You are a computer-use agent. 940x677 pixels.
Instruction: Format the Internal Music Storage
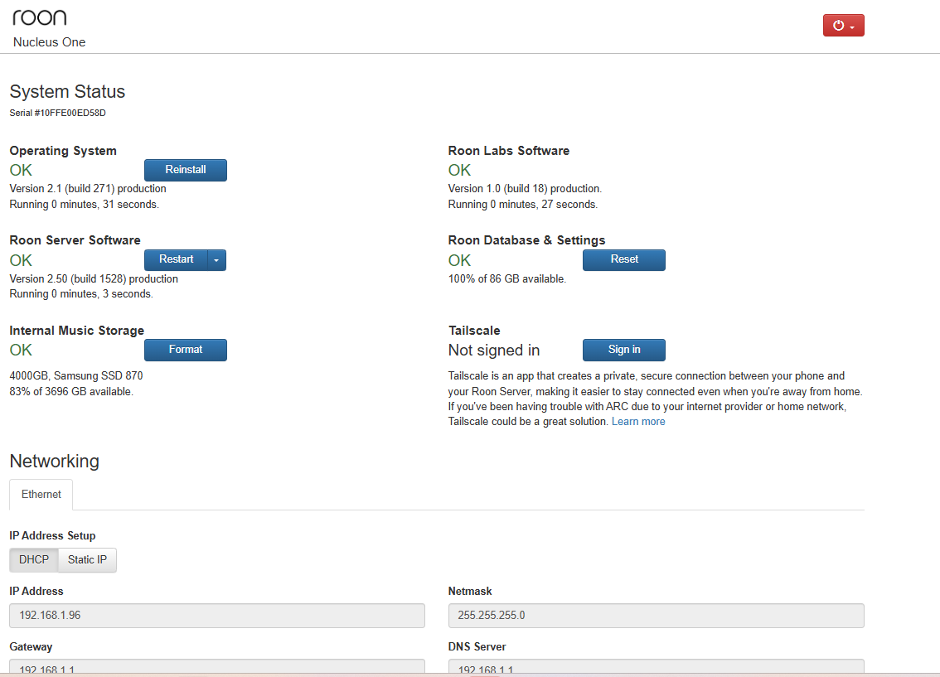click(x=185, y=350)
